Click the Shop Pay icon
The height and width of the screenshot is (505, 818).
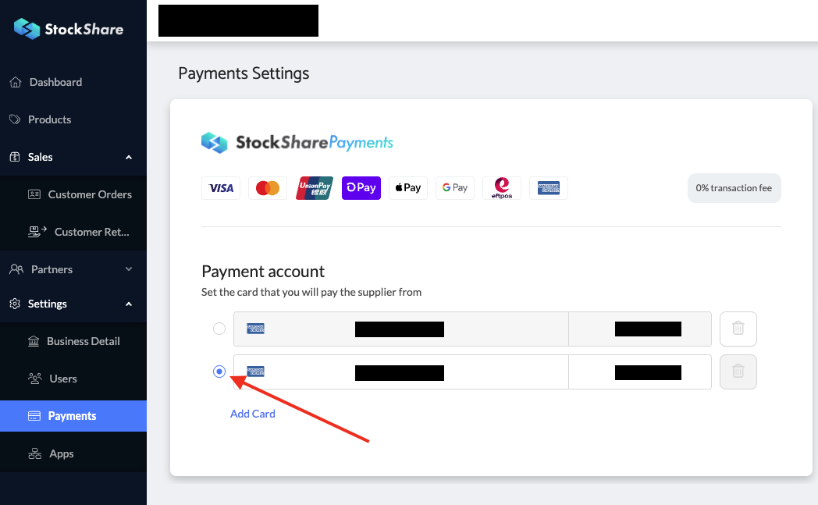[x=361, y=188]
